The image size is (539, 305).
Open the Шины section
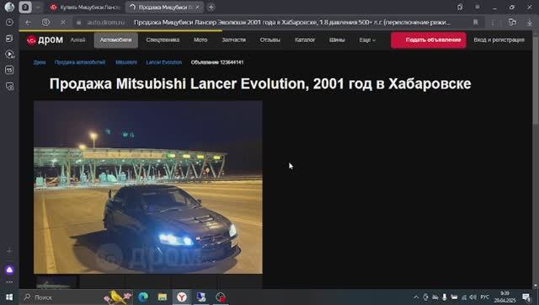[x=337, y=40]
